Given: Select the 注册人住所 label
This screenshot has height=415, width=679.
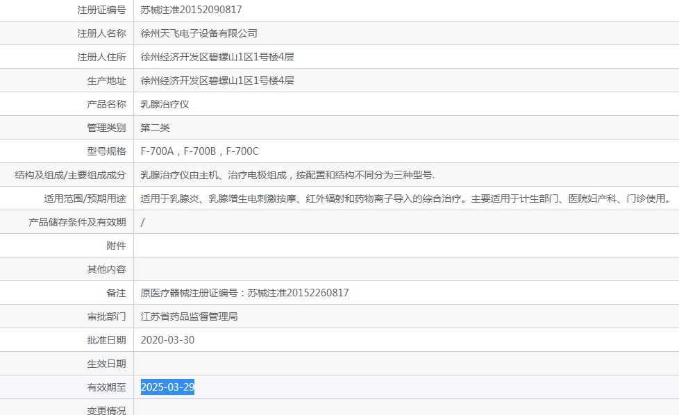Looking at the screenshot, I should tap(101, 57).
